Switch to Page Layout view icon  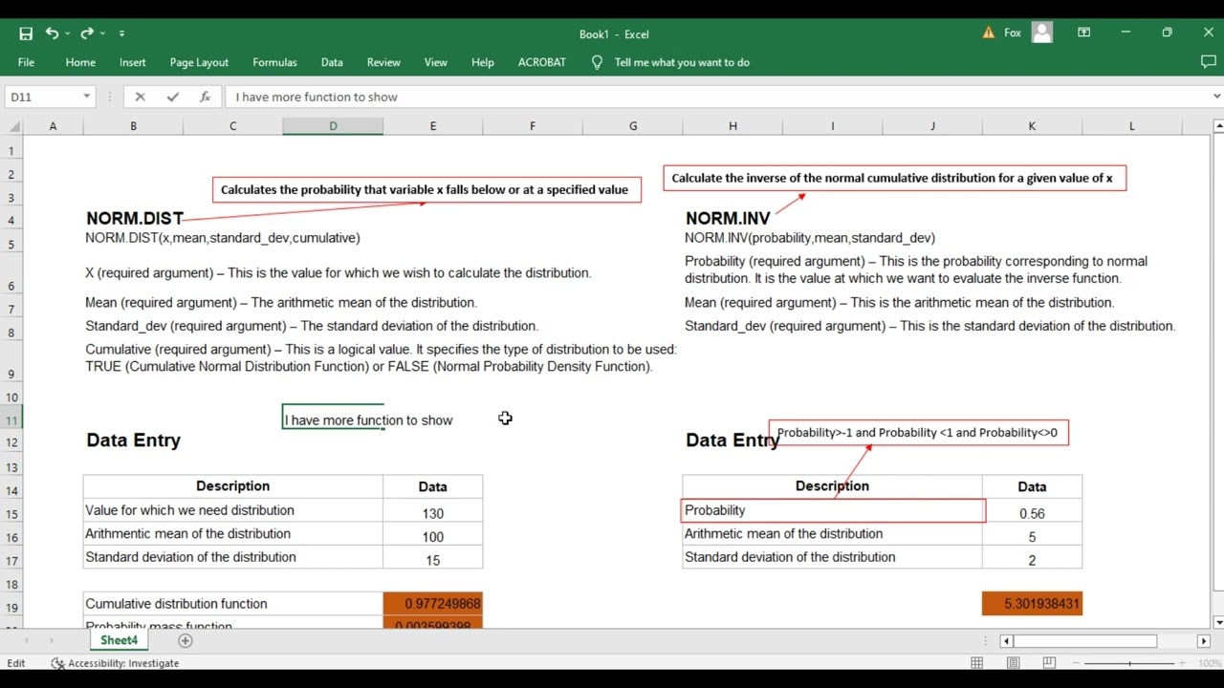(x=1013, y=663)
